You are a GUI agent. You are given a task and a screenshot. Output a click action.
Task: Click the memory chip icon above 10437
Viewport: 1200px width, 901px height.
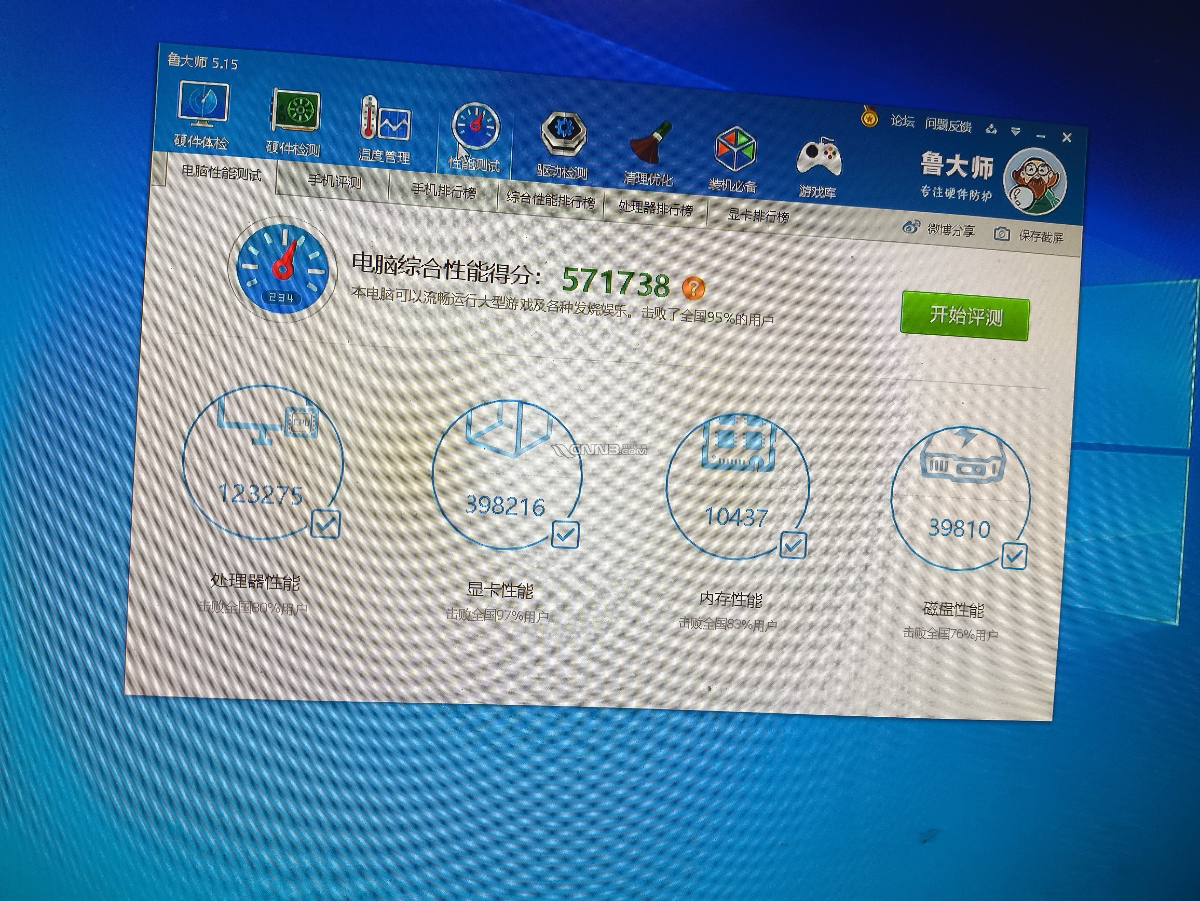(x=739, y=443)
